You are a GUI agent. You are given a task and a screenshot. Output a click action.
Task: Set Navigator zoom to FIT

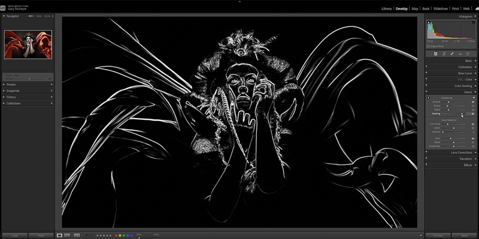(31, 16)
